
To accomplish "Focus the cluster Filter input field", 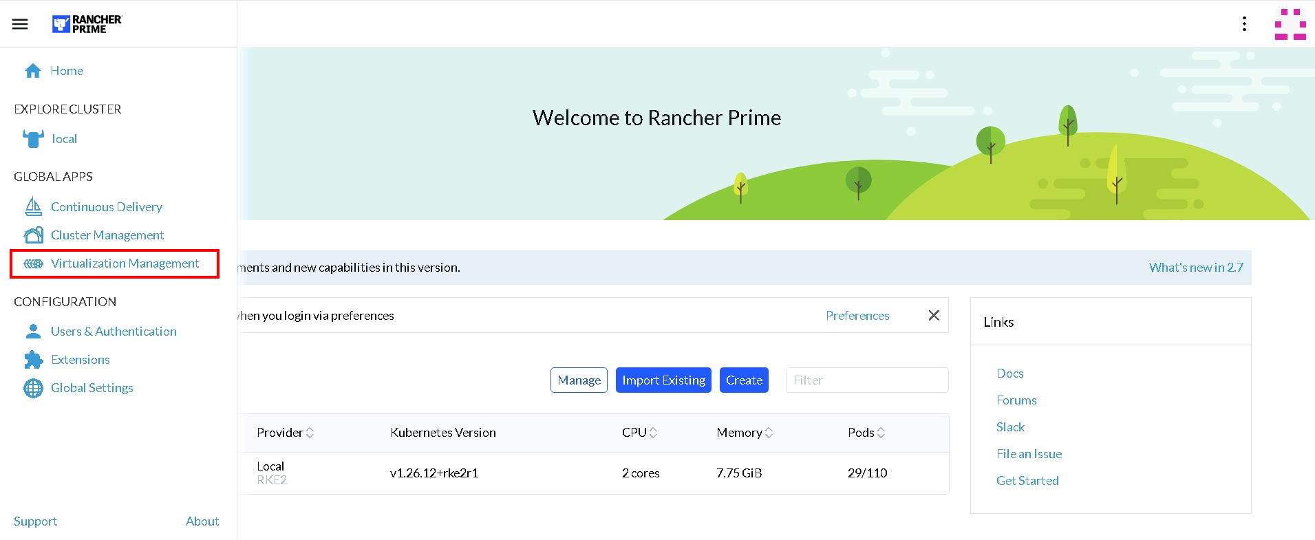I will coord(867,380).
